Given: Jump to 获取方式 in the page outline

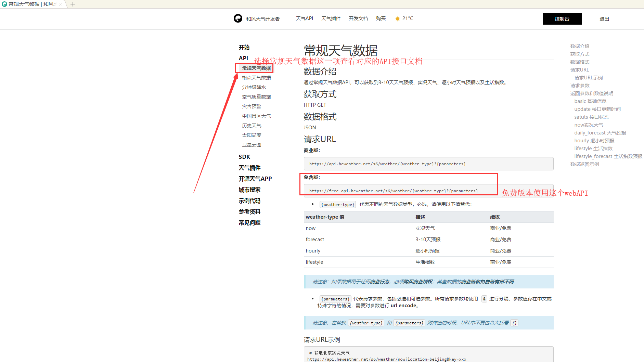Looking at the screenshot, I should [x=580, y=54].
